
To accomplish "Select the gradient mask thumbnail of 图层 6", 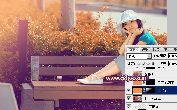I will (x=151, y=90).
